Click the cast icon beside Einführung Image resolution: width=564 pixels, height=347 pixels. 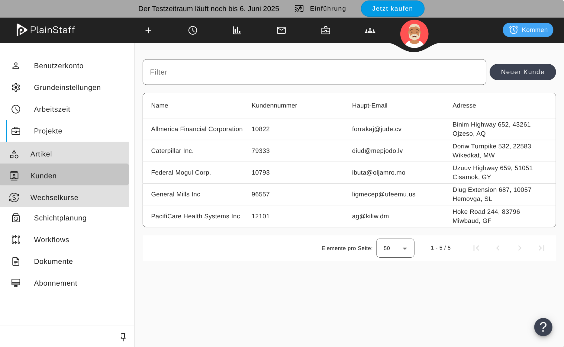[x=299, y=9]
